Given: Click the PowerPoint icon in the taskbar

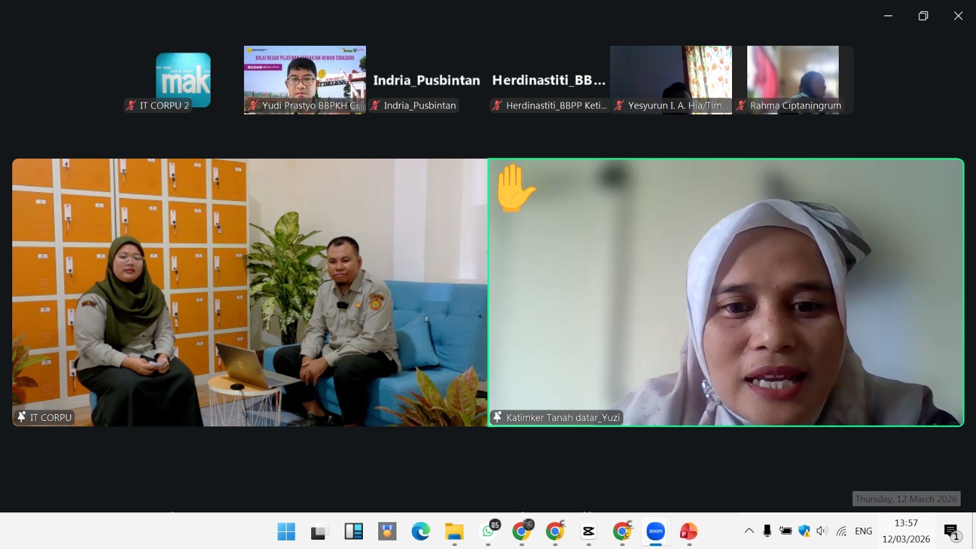Looking at the screenshot, I should (x=689, y=531).
